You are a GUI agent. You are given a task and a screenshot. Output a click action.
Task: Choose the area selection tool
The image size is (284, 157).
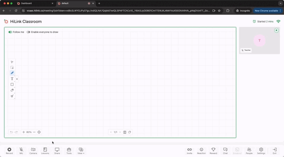12,68
